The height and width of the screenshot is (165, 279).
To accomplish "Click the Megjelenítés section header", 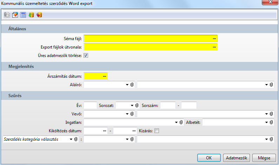I will point(140,66).
